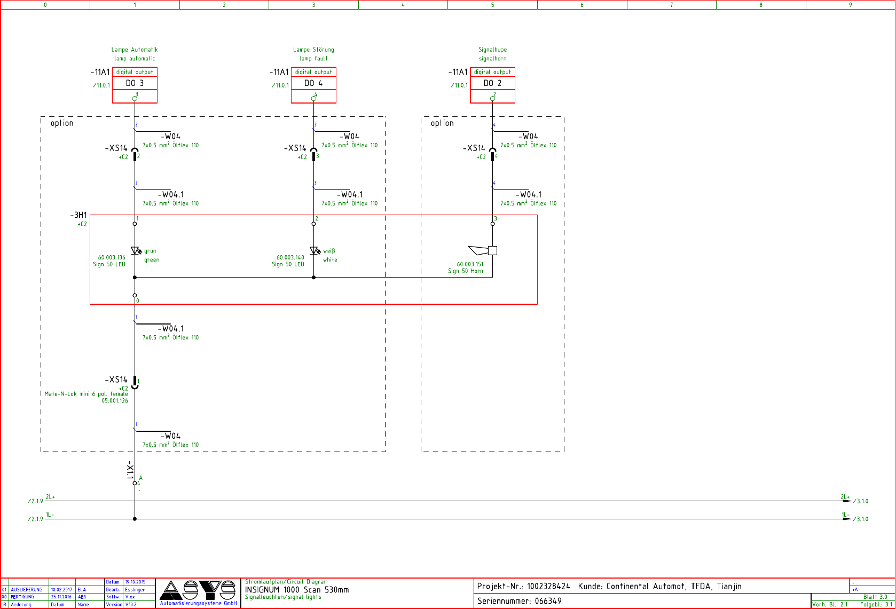Follow the /11.0.1 cross-reference beside DO 3
Viewport: 896px width, 609px height.
pos(101,85)
